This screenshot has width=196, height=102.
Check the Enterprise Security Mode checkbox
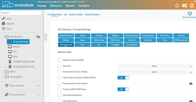(59, 72)
